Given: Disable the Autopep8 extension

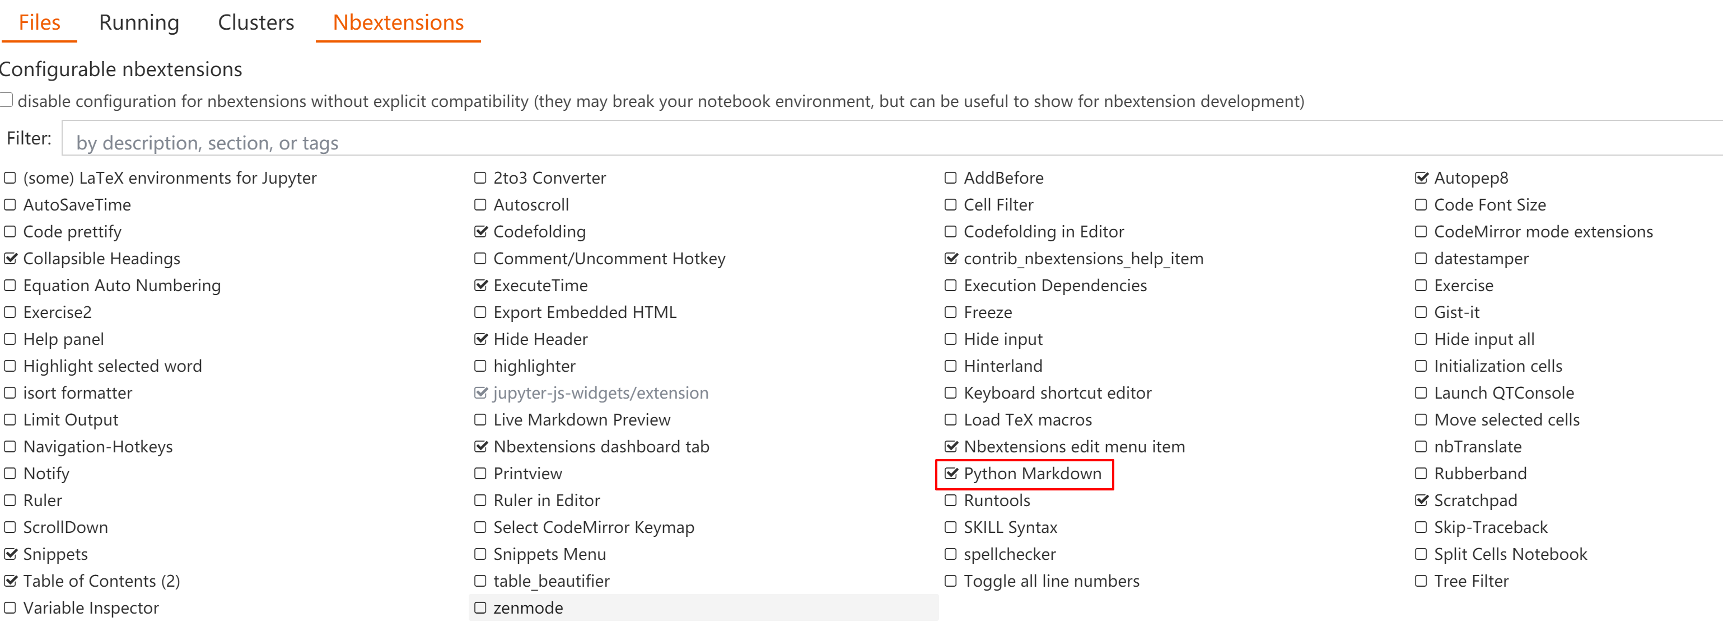Looking at the screenshot, I should [1421, 178].
